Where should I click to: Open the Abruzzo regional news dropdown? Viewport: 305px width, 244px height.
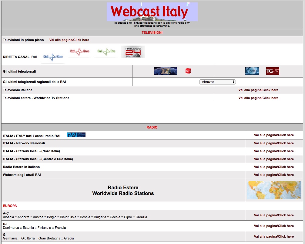(217, 82)
